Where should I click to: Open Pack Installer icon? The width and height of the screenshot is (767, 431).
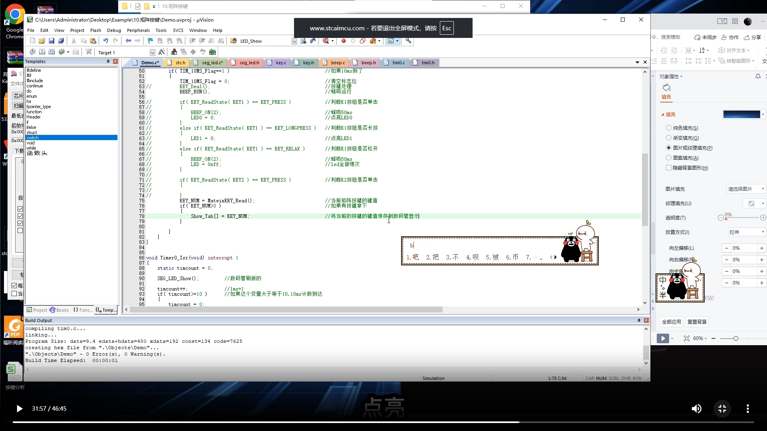coord(213,52)
